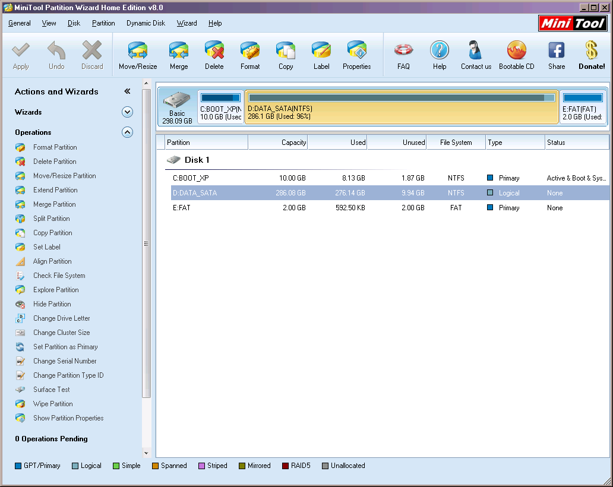Click the Format Partition sidebar operation
This screenshot has width=613, height=487.
point(55,147)
